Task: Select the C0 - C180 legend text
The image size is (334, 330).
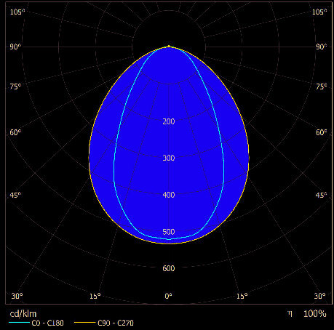Action: click(47, 323)
